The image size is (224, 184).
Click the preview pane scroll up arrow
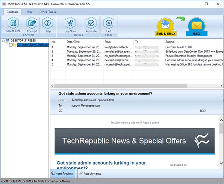click(x=221, y=120)
